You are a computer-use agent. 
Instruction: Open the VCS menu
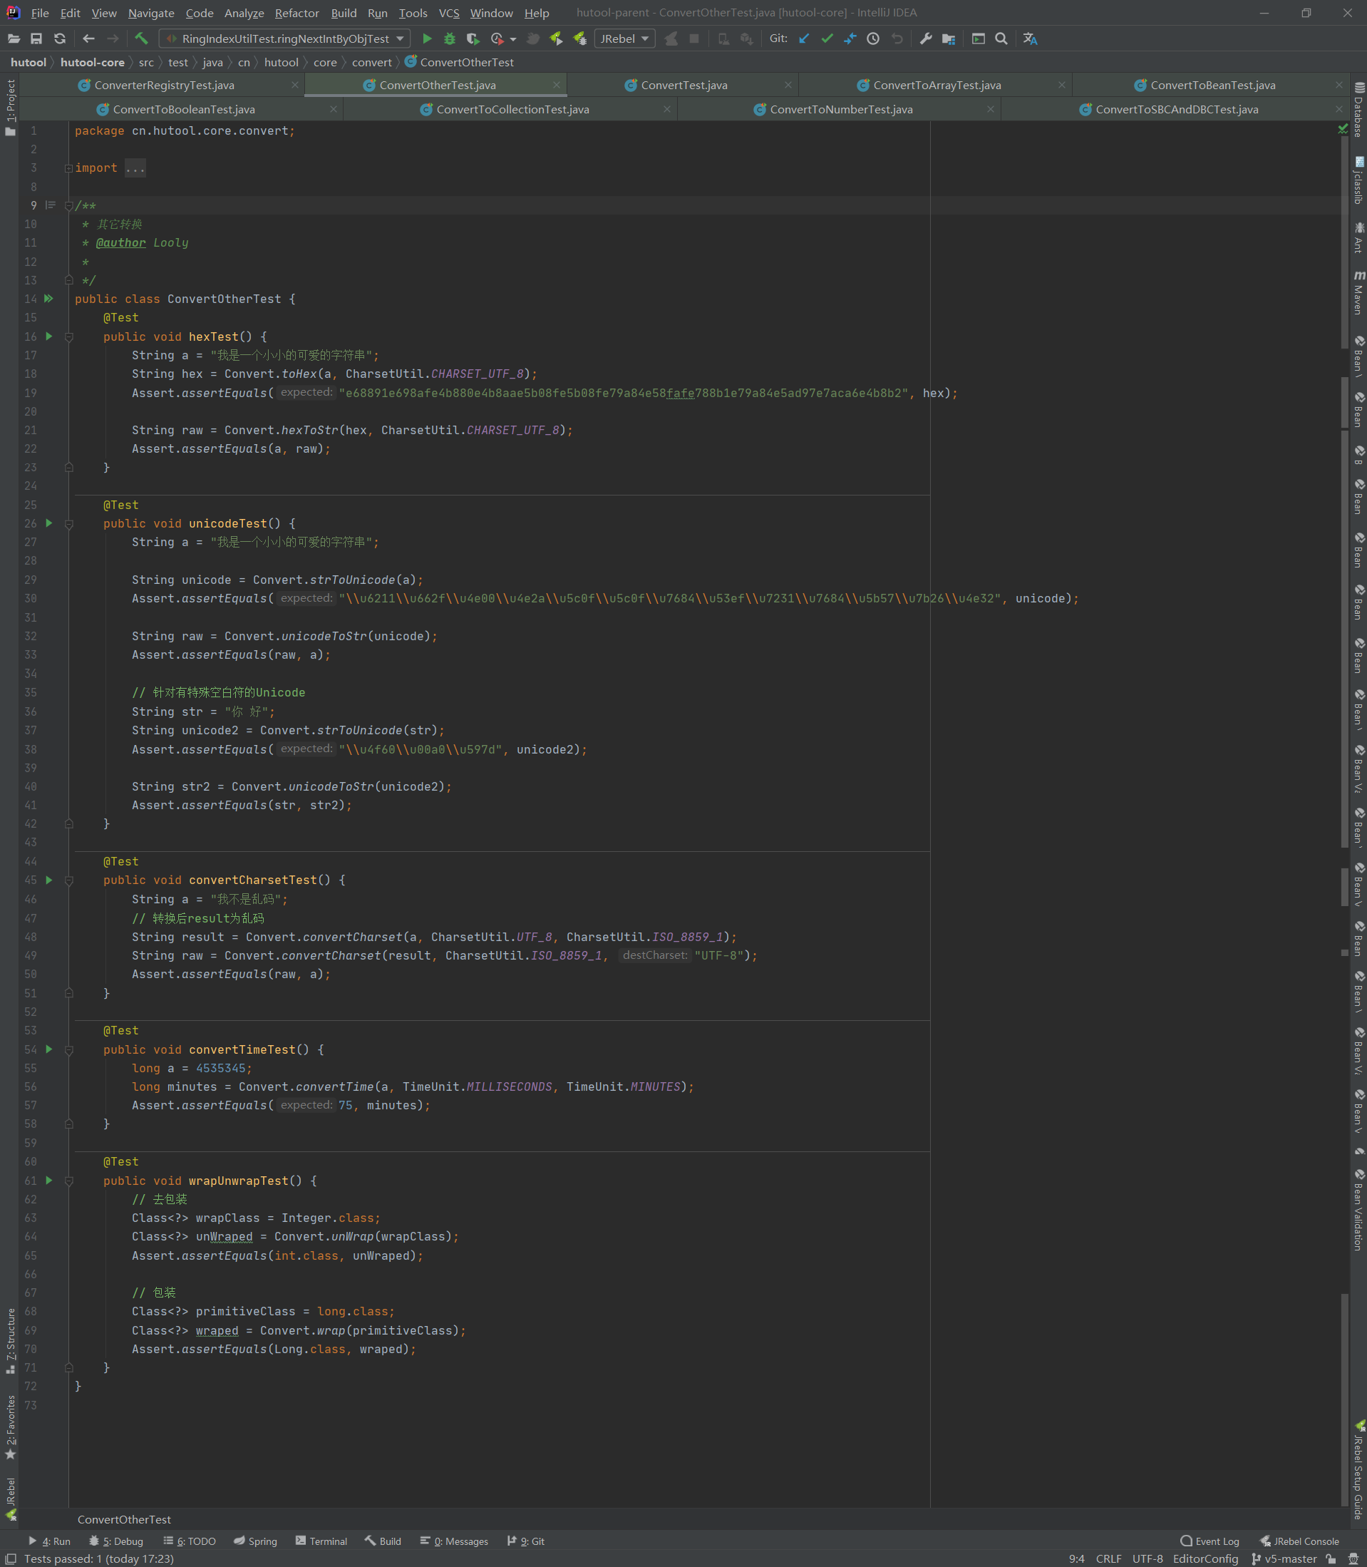[448, 13]
